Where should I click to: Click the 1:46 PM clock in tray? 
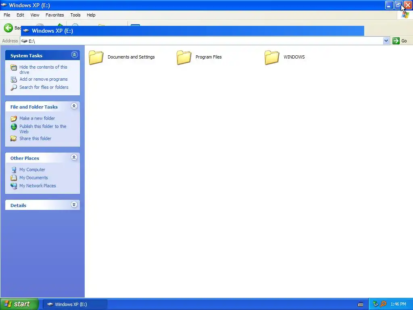click(398, 304)
